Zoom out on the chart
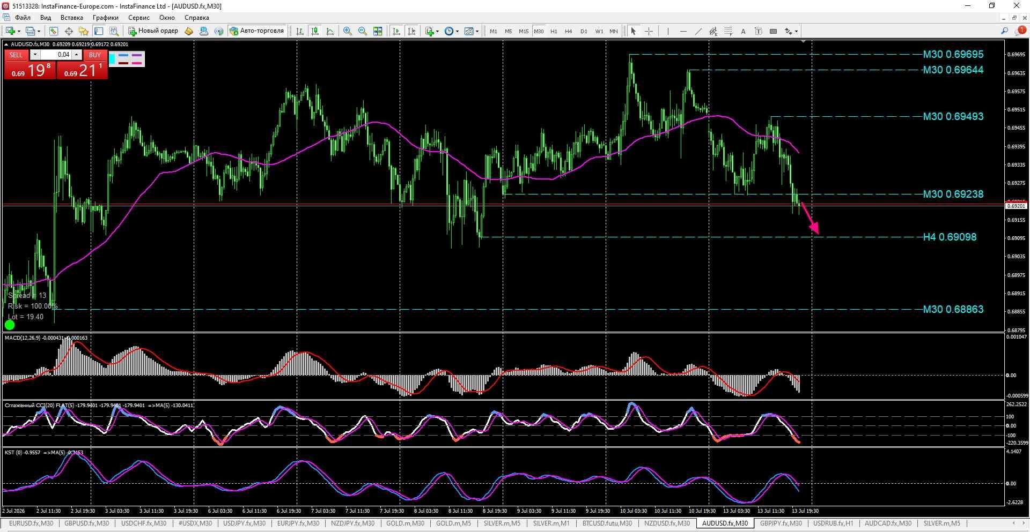 (x=363, y=31)
